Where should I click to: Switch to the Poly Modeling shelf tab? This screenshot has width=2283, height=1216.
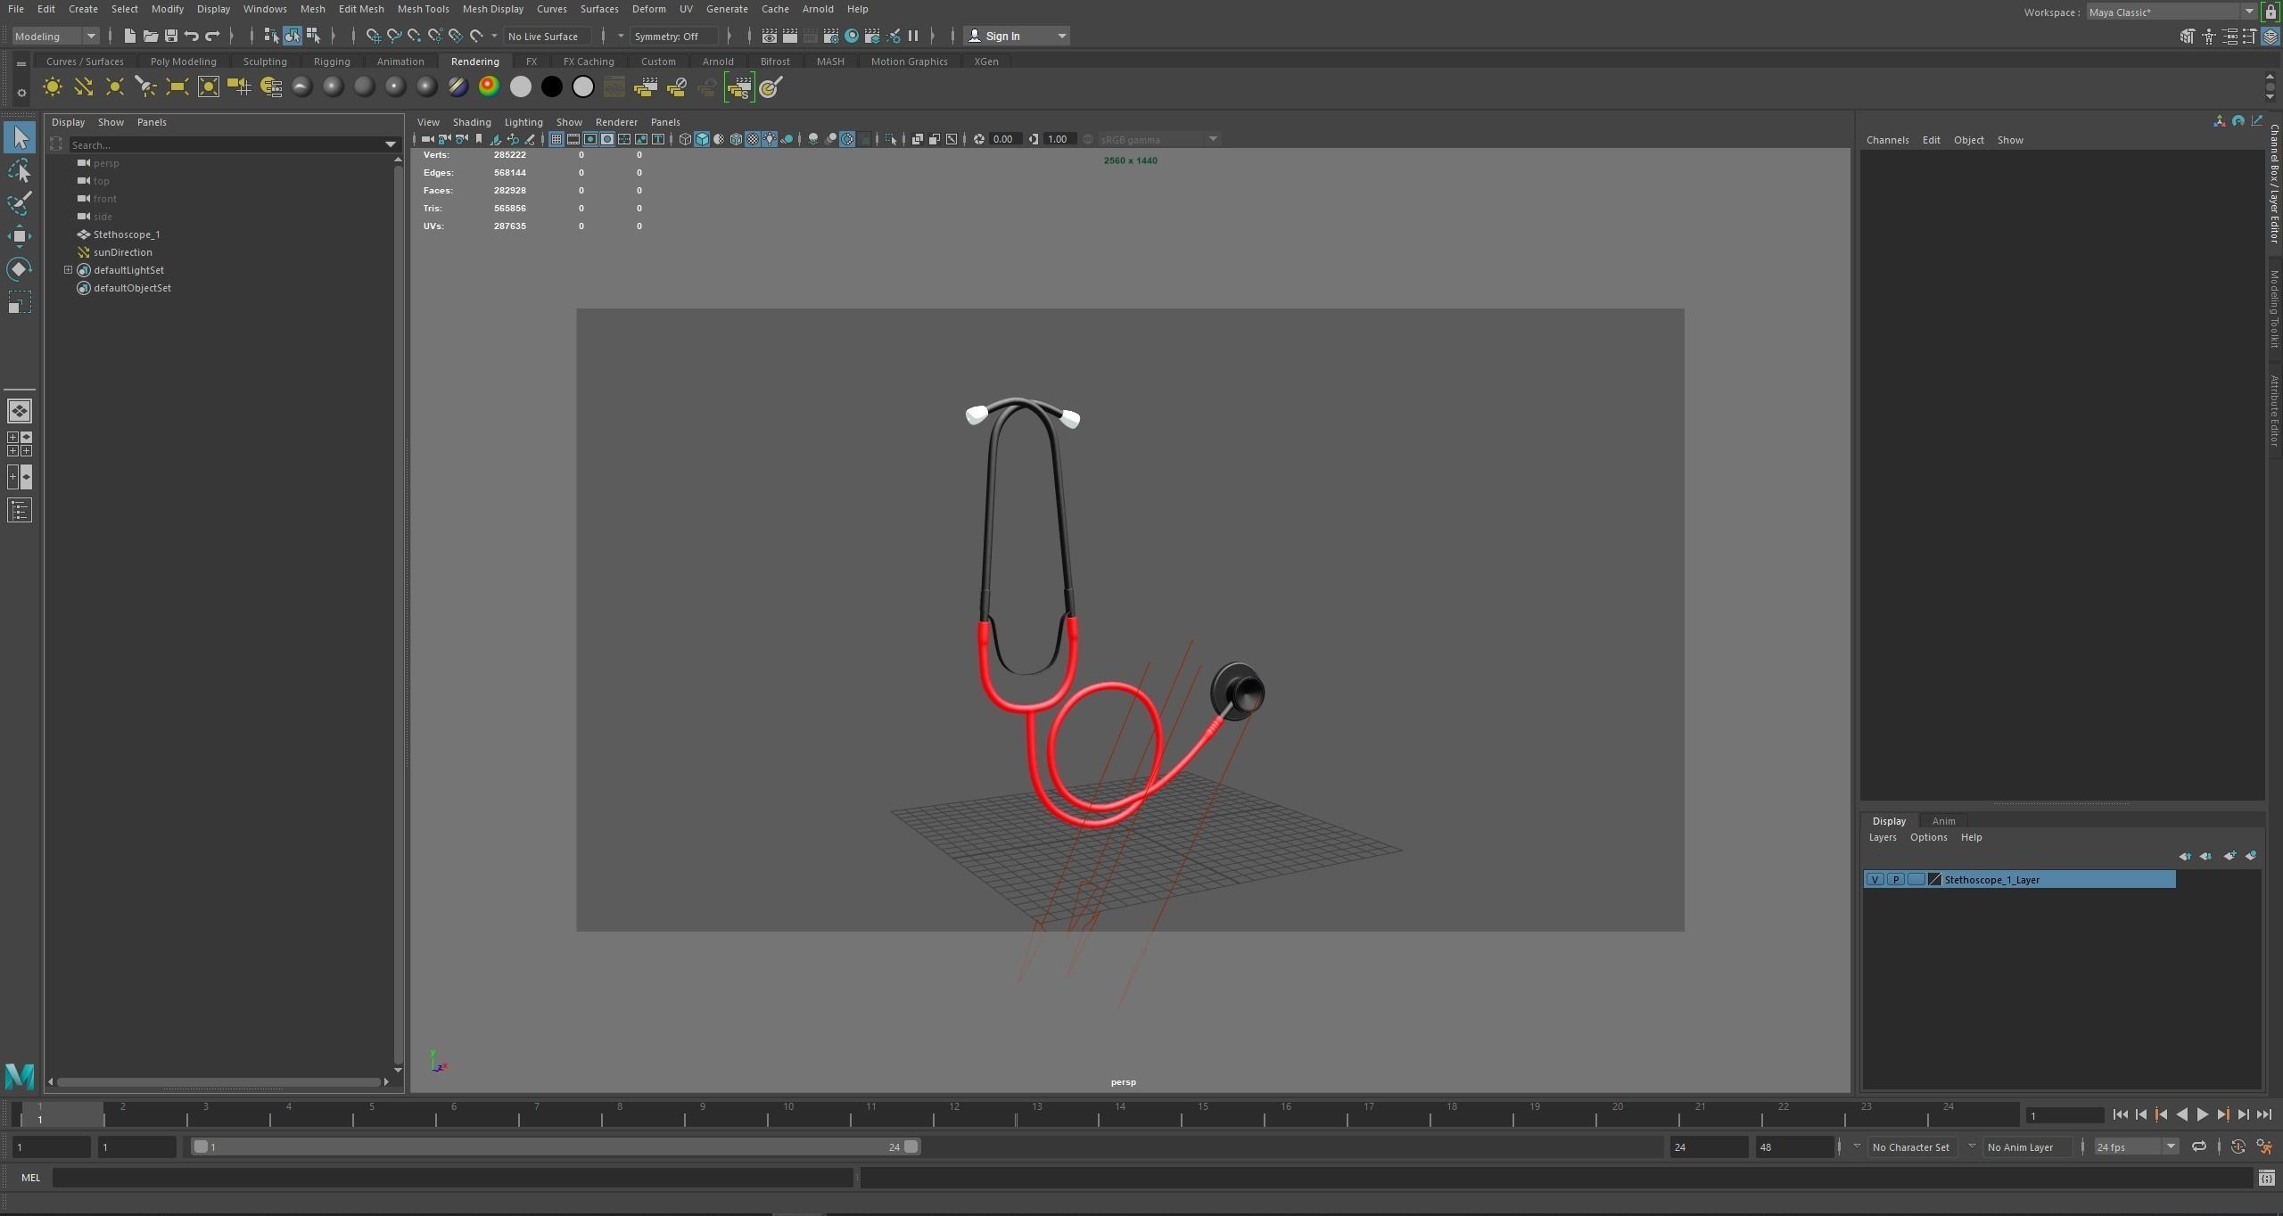pyautogui.click(x=183, y=62)
